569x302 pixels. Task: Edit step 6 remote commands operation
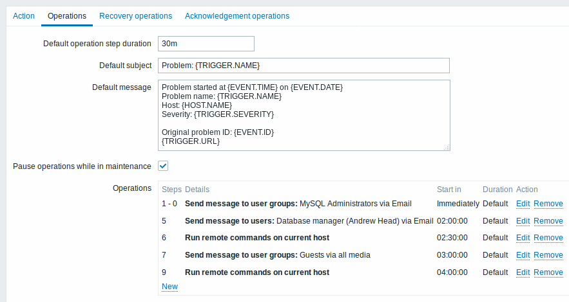(x=523, y=238)
